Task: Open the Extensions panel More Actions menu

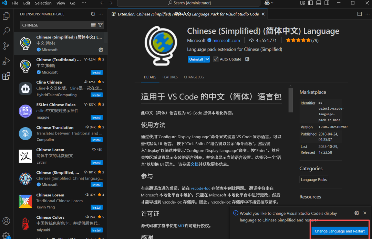Action: click(101, 14)
